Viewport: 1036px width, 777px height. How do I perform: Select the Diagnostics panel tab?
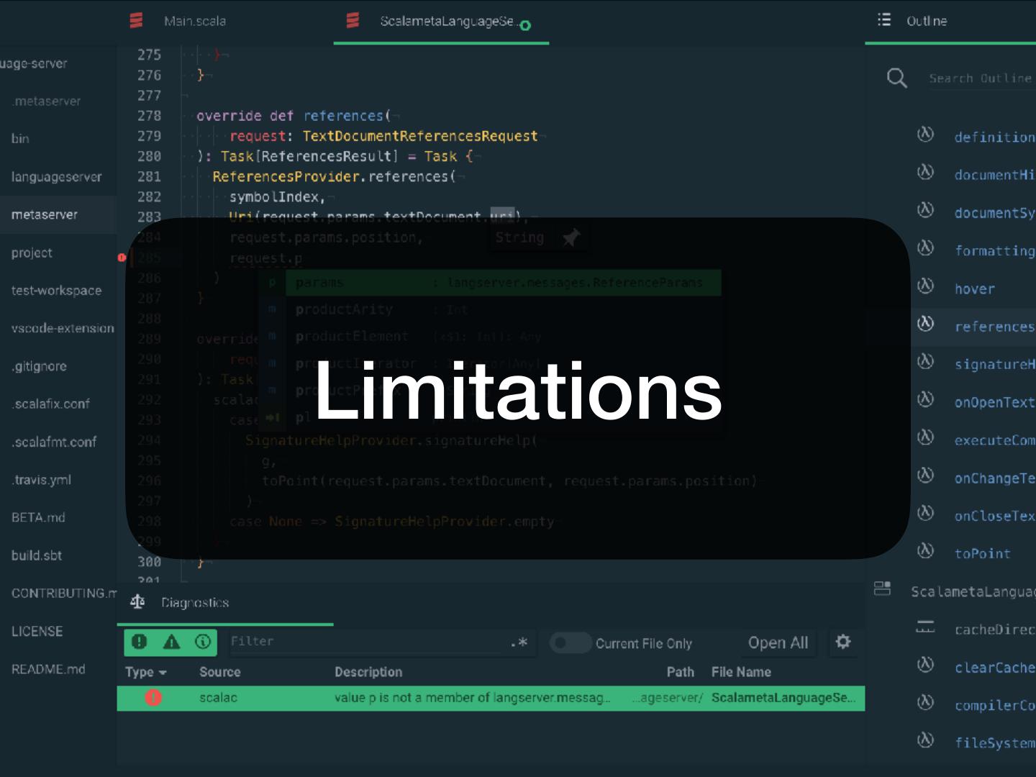[194, 603]
